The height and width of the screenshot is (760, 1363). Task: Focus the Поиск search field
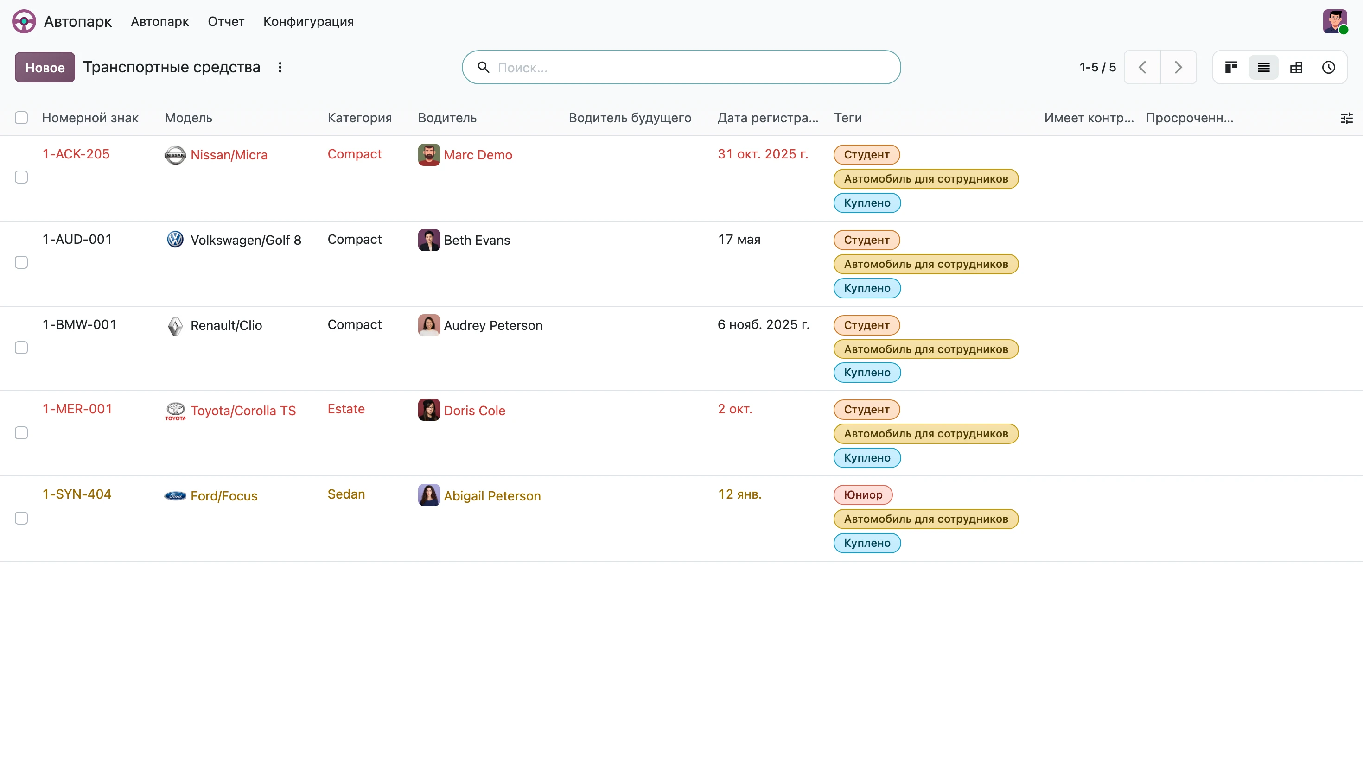[x=681, y=67]
